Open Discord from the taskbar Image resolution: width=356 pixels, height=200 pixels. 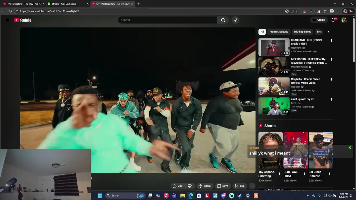(x=223, y=196)
